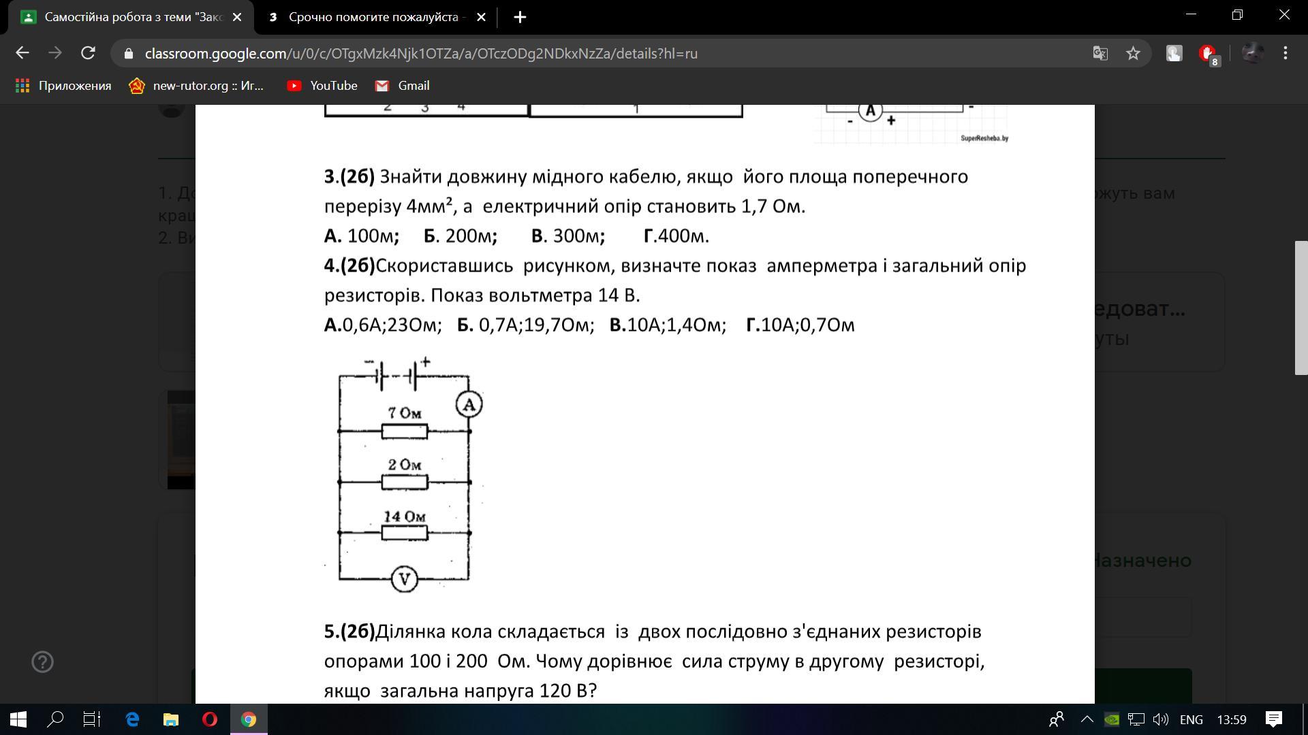Close the 'Срочно помогите пожалуйста' tab
Image resolution: width=1308 pixels, height=735 pixels.
(481, 17)
